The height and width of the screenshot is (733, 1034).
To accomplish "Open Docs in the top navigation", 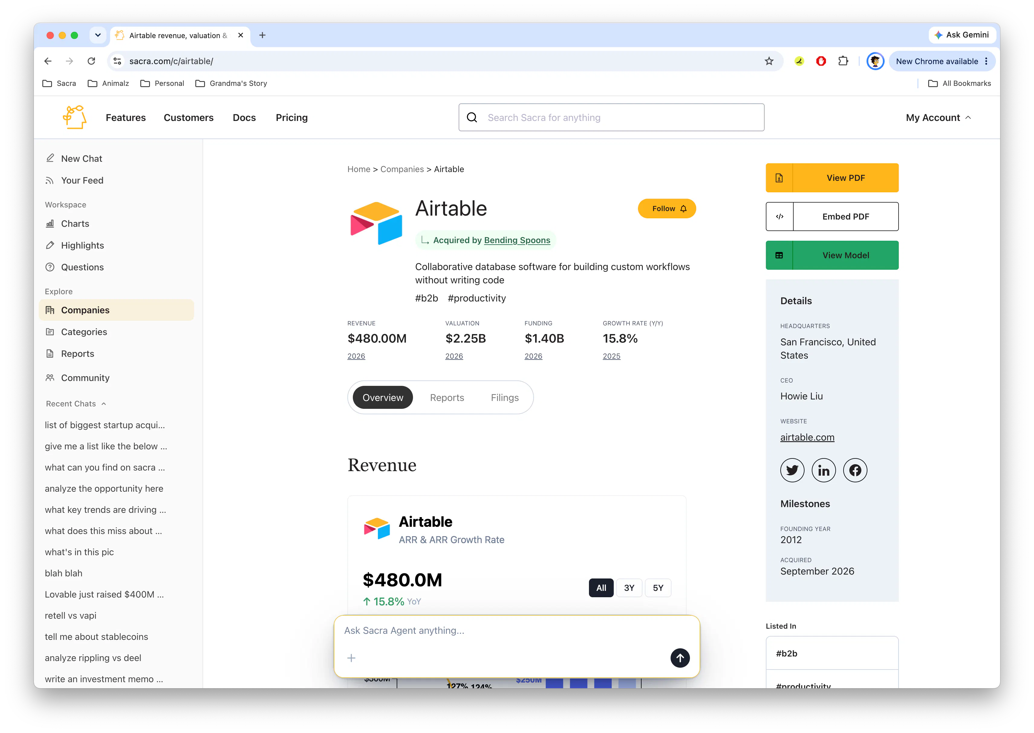I will [x=244, y=117].
